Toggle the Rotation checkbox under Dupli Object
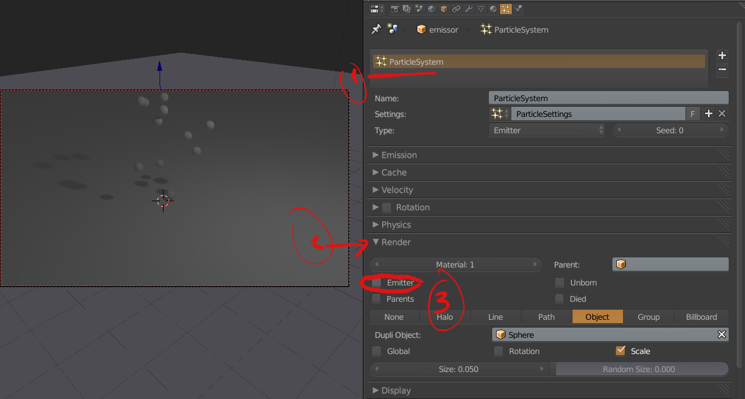Screen dimensions: 745x399 tap(498, 351)
